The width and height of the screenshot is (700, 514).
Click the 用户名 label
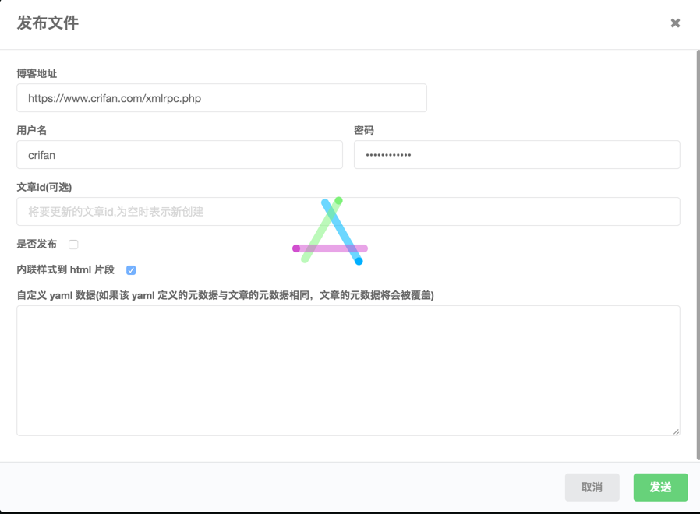click(32, 130)
